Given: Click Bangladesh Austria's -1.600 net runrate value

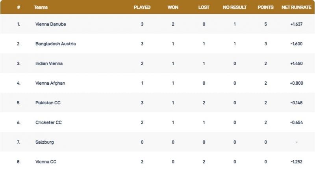Looking at the screenshot, I should [x=296, y=44].
